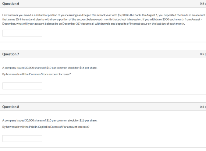Screen dimensions: 206x151
Task: Click the 0.5 points label for Question 8
Action: pos(203,107)
